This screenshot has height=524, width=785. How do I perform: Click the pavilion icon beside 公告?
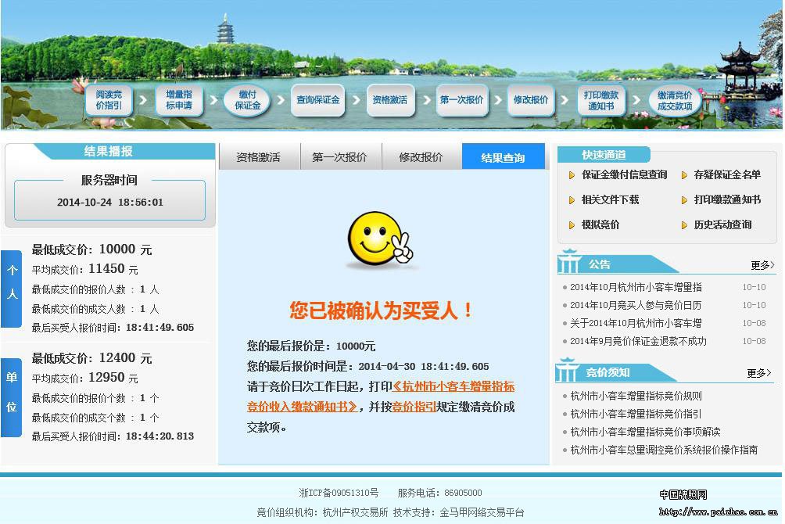tap(569, 263)
